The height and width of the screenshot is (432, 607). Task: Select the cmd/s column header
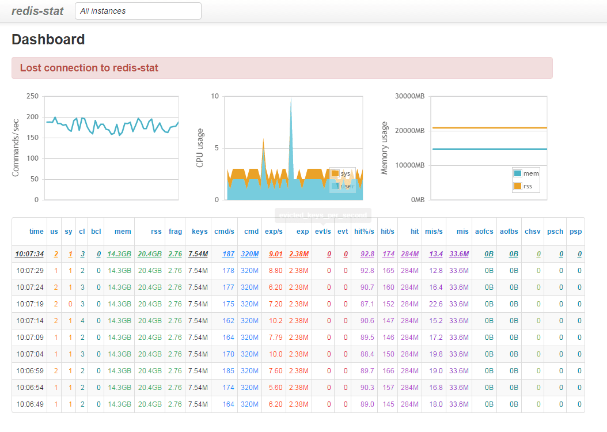point(224,232)
